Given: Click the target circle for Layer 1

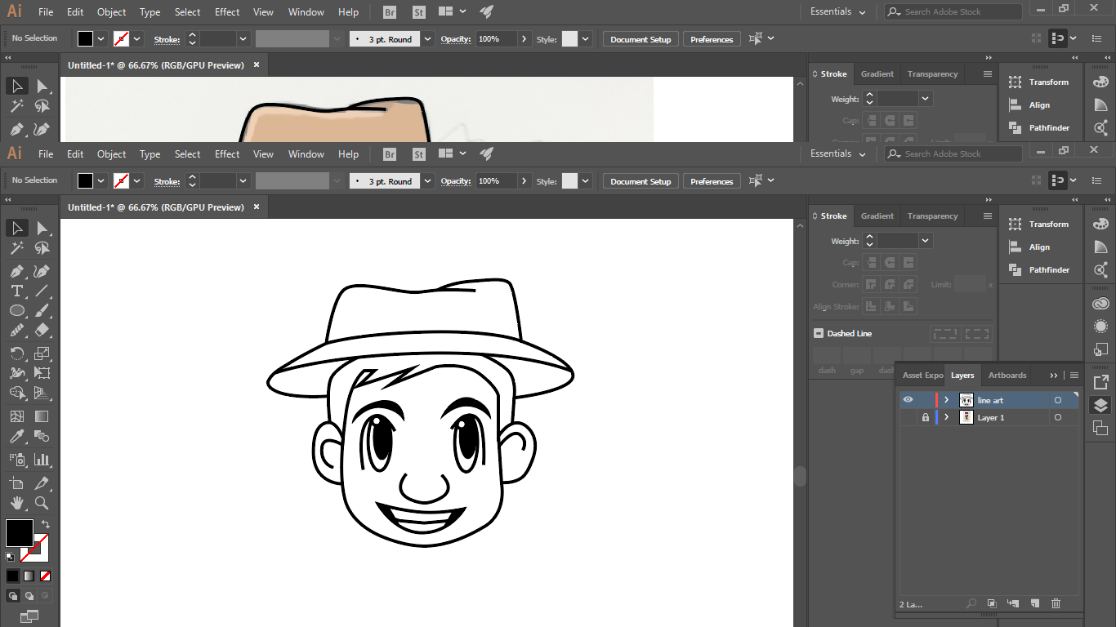Looking at the screenshot, I should coord(1058,417).
